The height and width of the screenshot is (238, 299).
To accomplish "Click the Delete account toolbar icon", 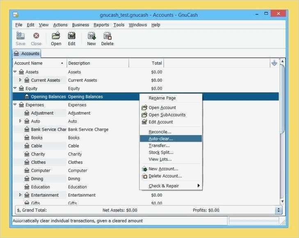I will pyautogui.click(x=107, y=36).
